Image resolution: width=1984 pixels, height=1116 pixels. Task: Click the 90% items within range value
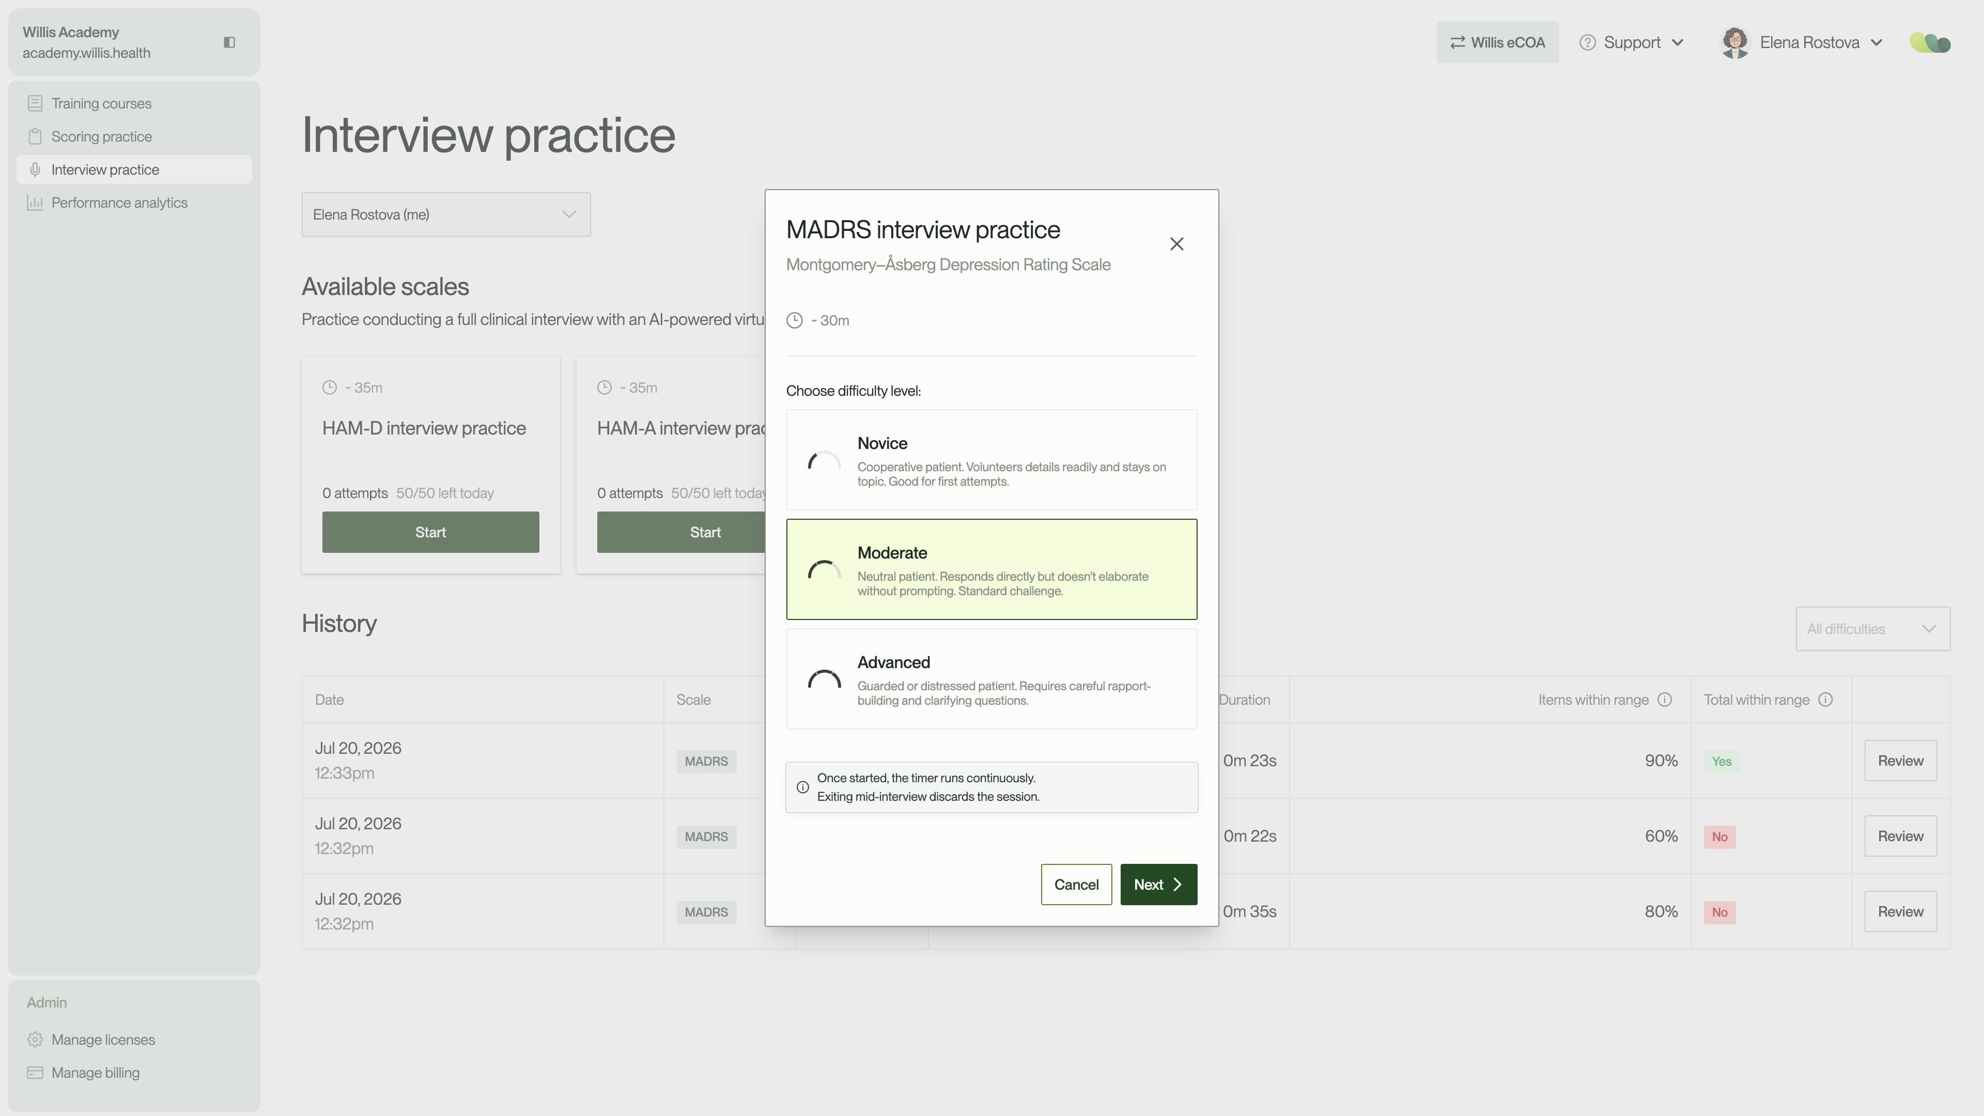(1661, 760)
